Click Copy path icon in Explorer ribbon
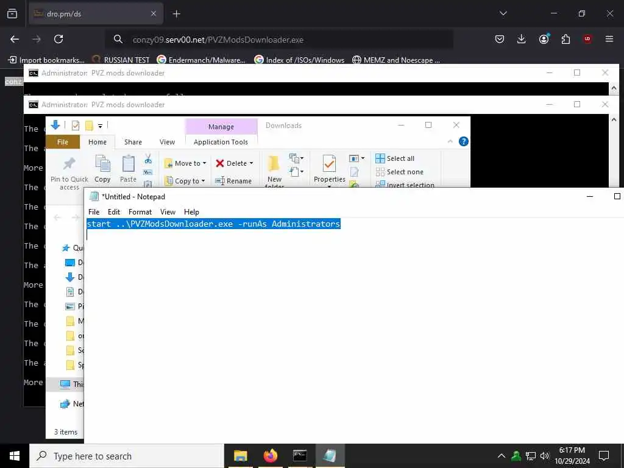Image resolution: width=624 pixels, height=468 pixels. [148, 172]
